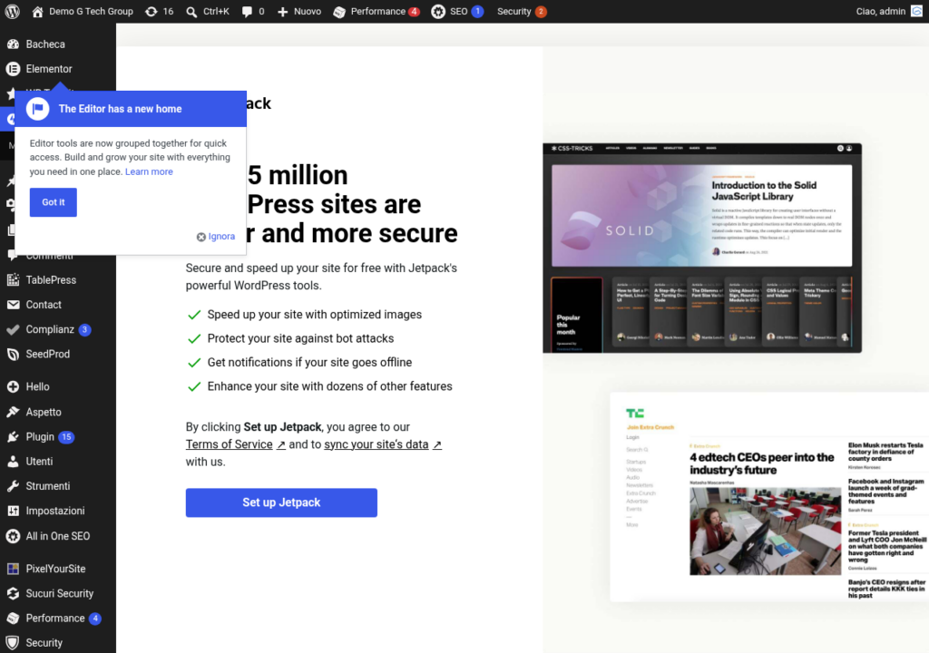Viewport: 929px width, 653px height.
Task: Click Protect your site against bot attacks
Action: click(x=300, y=338)
